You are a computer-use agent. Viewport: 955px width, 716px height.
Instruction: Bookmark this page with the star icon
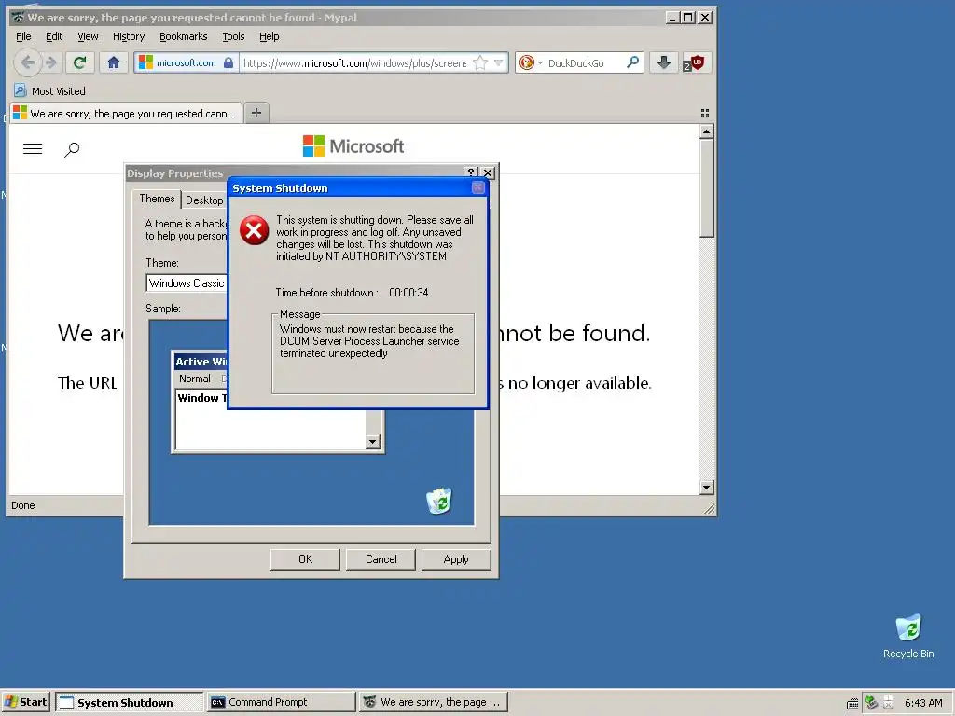coord(480,62)
